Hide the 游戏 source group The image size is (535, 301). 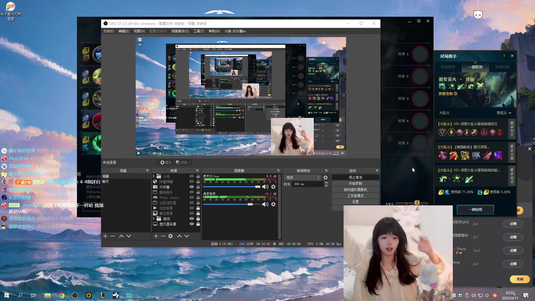pos(192,219)
